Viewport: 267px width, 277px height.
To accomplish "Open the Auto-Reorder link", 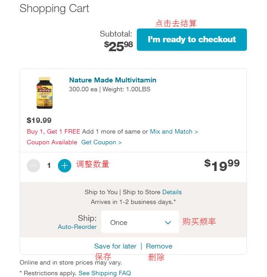I will pyautogui.click(x=77, y=227).
